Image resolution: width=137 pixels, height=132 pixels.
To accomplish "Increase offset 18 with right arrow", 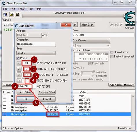I will 34,64.
